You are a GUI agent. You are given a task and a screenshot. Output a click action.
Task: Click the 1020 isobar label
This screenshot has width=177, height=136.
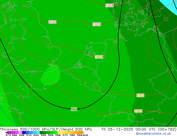click(138, 111)
